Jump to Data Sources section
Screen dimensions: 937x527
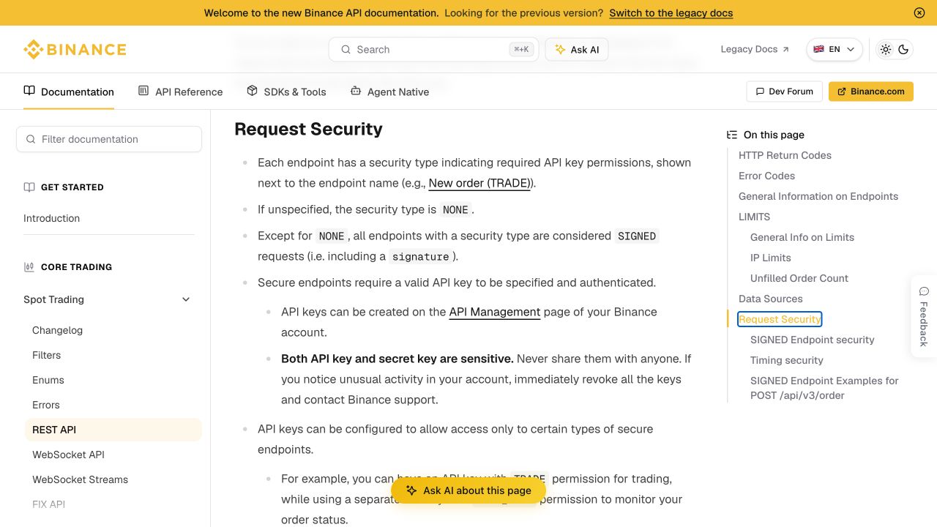(x=770, y=299)
